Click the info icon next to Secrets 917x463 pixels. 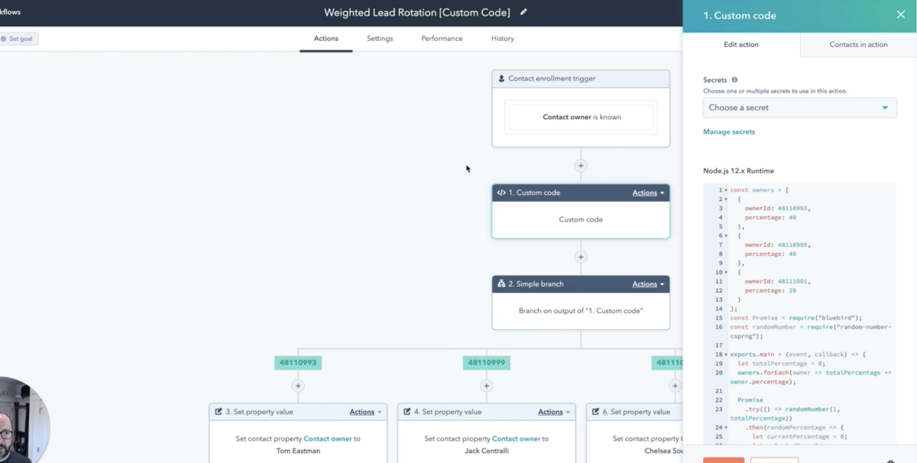734,79
